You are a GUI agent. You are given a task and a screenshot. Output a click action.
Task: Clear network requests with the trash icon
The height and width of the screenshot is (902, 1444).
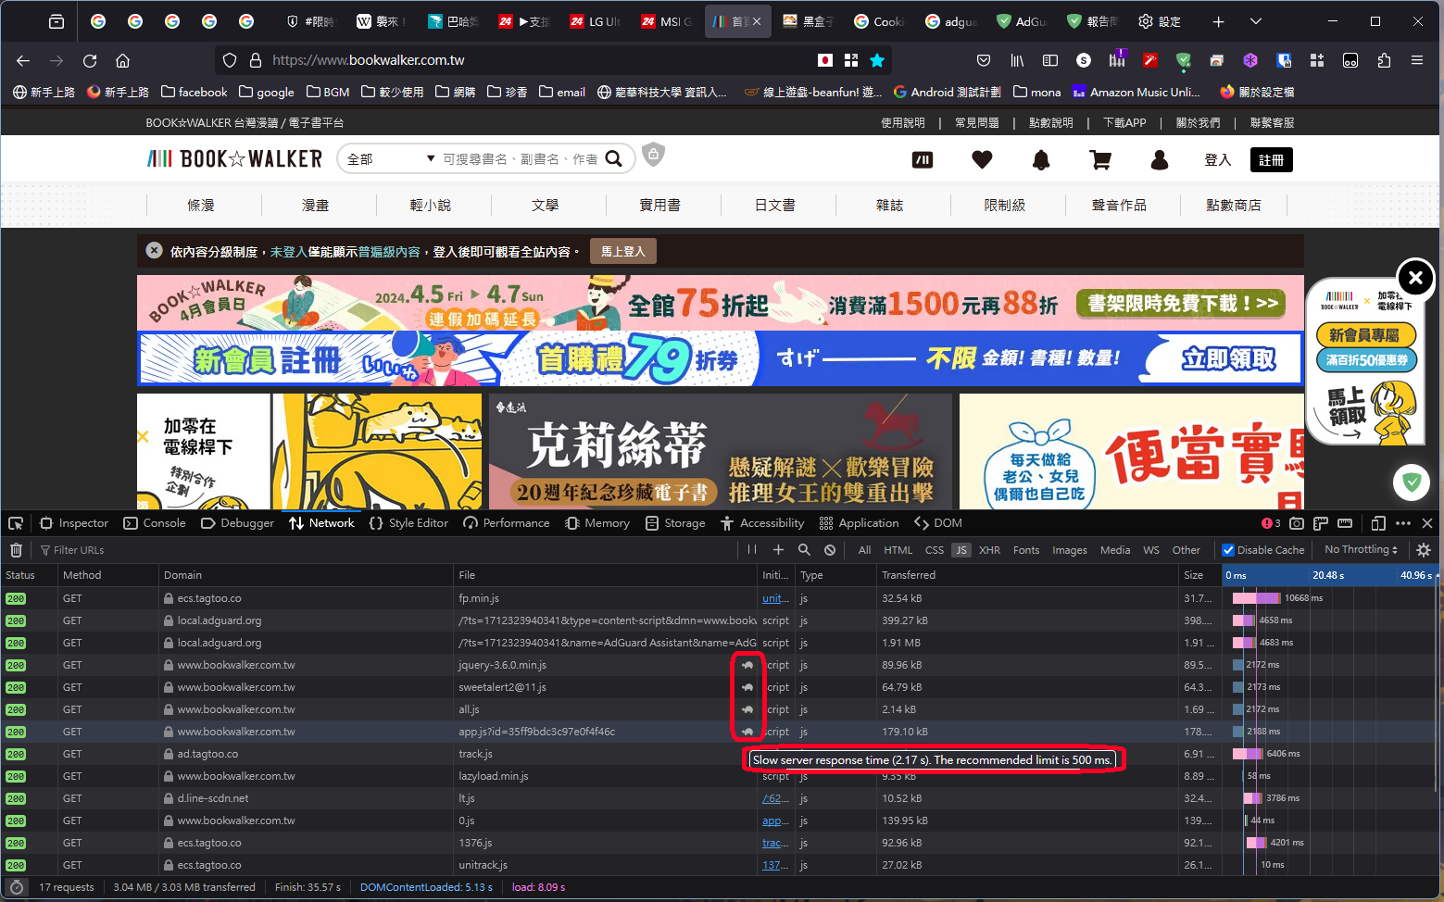point(16,549)
